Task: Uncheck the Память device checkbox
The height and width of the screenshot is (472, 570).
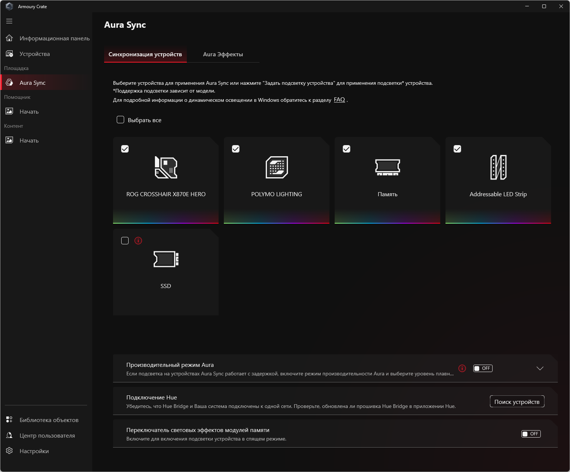Action: click(347, 149)
